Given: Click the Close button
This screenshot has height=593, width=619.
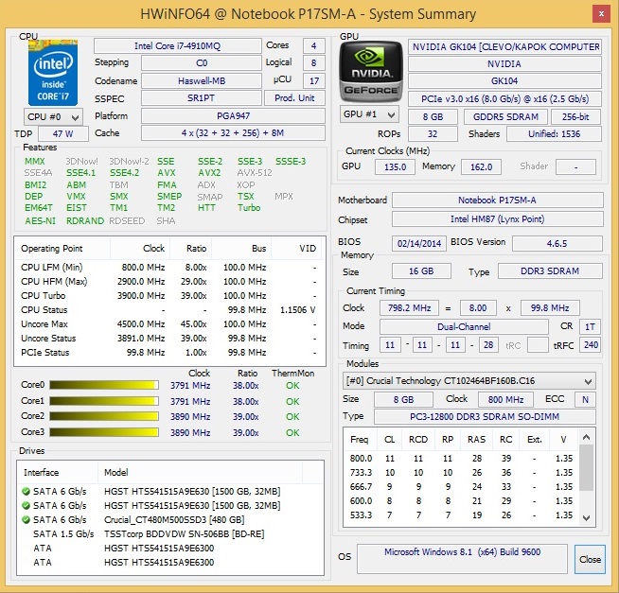Looking at the screenshot, I should [x=590, y=559].
